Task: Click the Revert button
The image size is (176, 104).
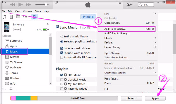Action: 131,98
